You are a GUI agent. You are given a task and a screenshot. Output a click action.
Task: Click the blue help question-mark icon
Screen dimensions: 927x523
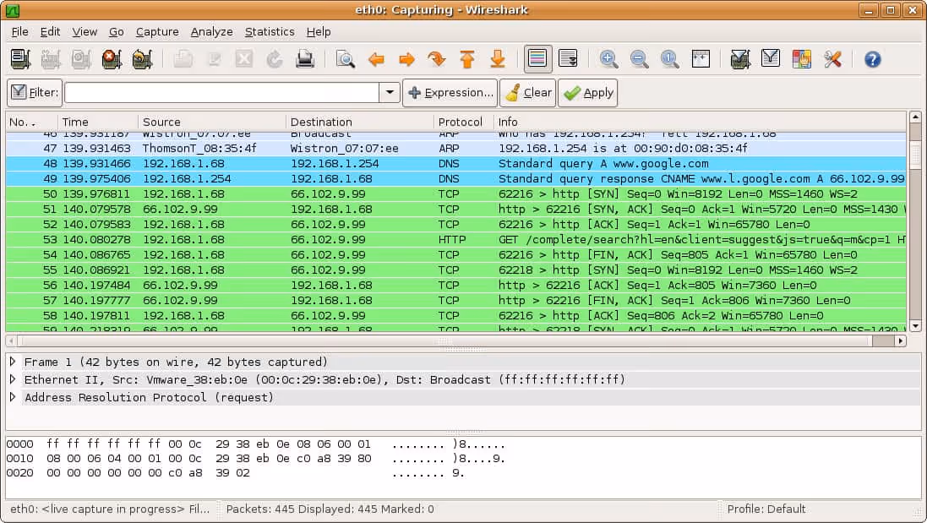(873, 59)
